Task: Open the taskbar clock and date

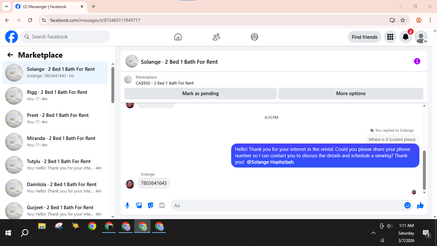Action: pyautogui.click(x=406, y=233)
